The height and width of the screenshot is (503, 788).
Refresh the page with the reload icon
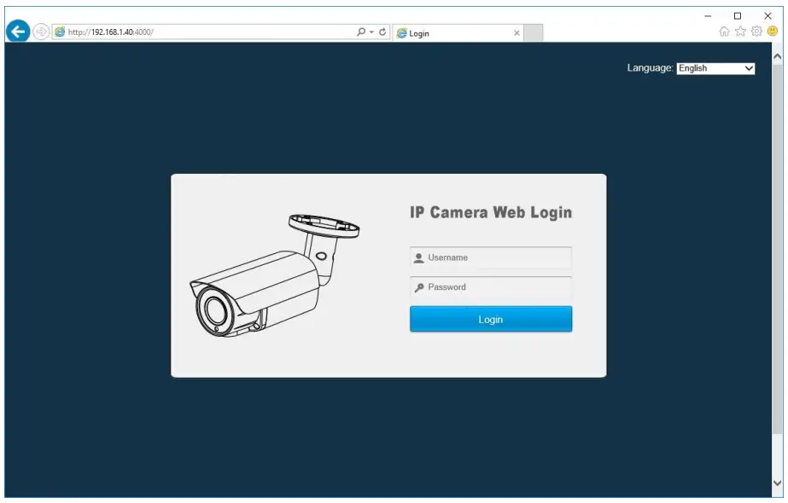382,32
